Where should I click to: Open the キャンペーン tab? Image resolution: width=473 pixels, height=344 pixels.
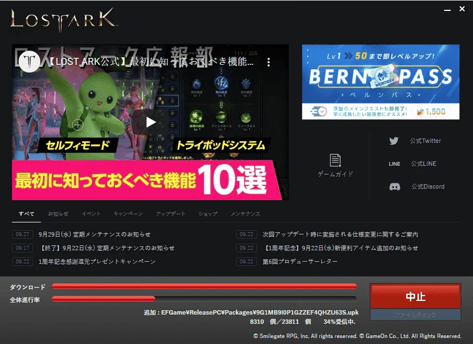(128, 214)
